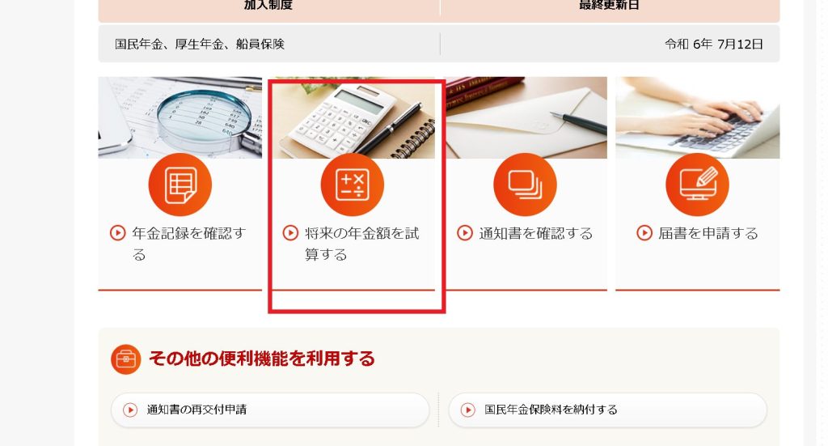Viewport: 828px width, 446px height.
Task: Open 将来の年金額を試算する link
Action: click(x=361, y=244)
